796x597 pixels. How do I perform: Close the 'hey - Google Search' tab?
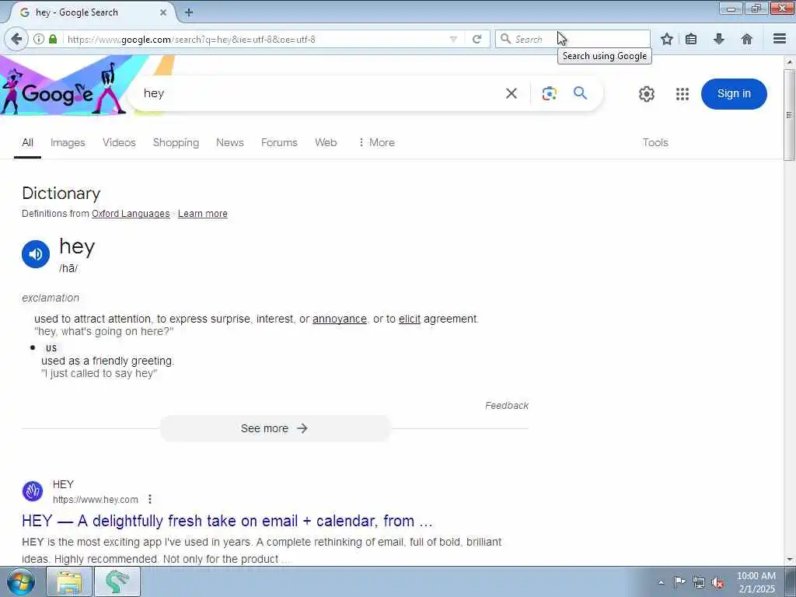pyautogui.click(x=163, y=12)
